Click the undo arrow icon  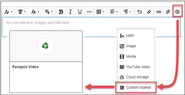[140, 12]
